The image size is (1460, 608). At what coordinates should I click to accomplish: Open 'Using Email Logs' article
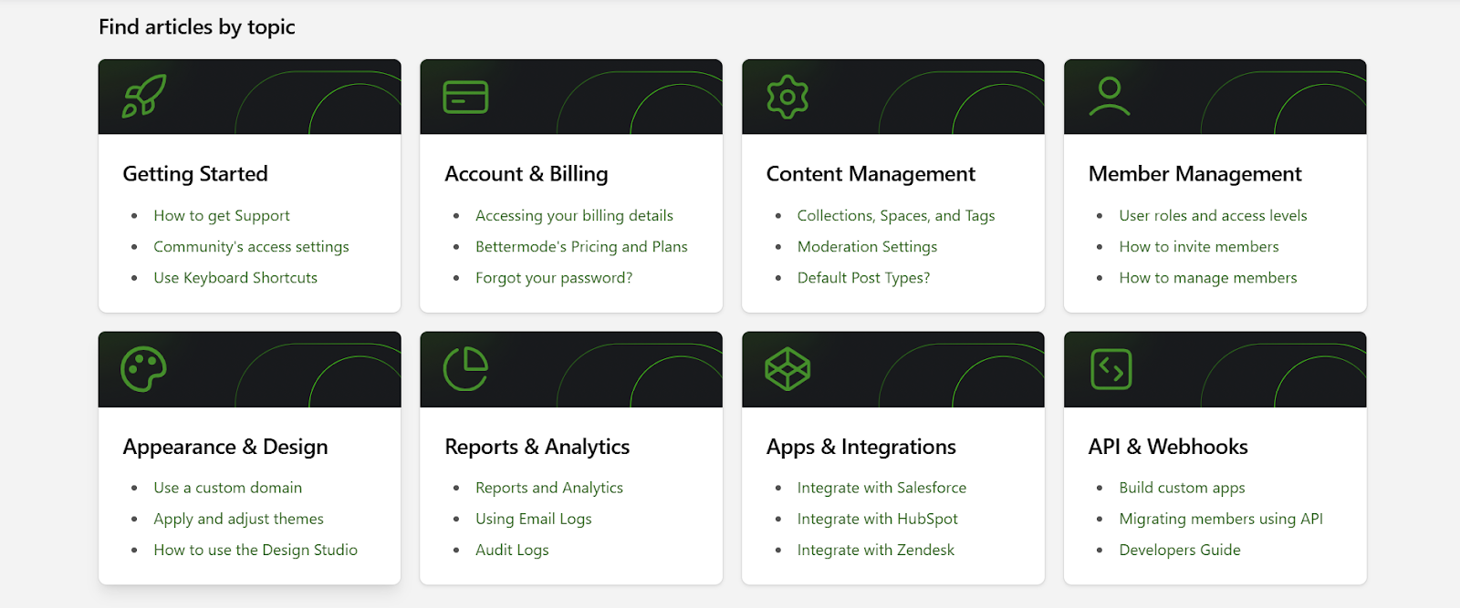pos(534,519)
